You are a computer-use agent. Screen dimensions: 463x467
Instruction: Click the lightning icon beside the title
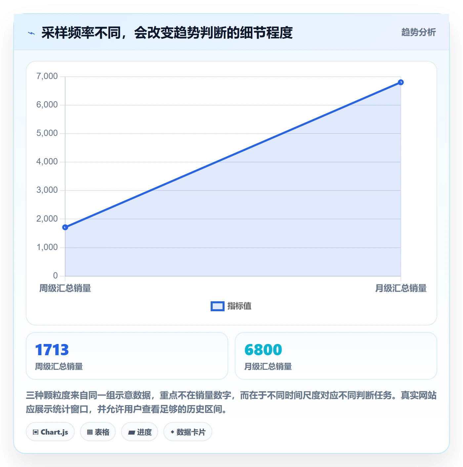pyautogui.click(x=31, y=33)
